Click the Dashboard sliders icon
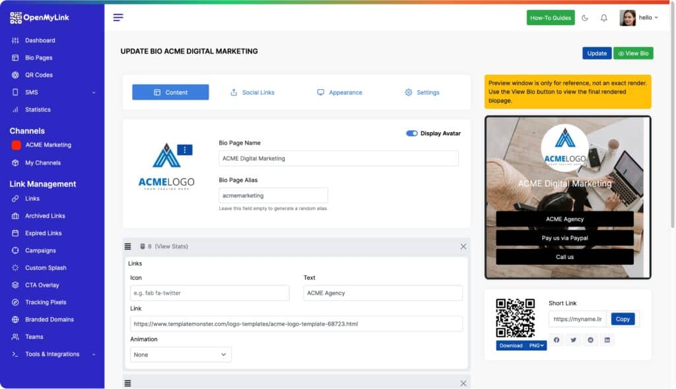The height and width of the screenshot is (389, 676). pyautogui.click(x=15, y=40)
